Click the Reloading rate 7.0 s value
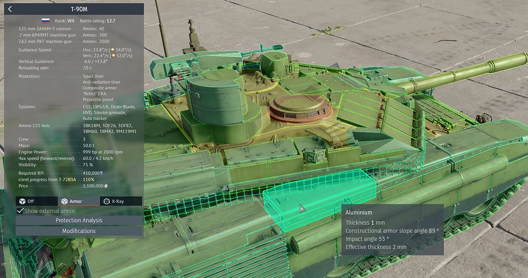The width and height of the screenshot is (528, 278). pos(87,68)
